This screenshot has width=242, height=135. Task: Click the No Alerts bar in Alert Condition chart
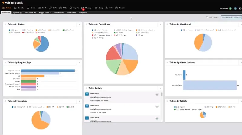coord(184,75)
